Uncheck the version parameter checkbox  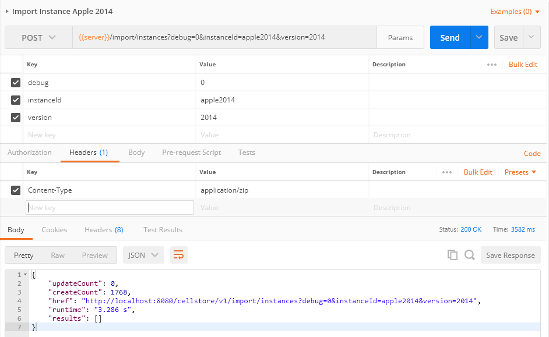15,118
